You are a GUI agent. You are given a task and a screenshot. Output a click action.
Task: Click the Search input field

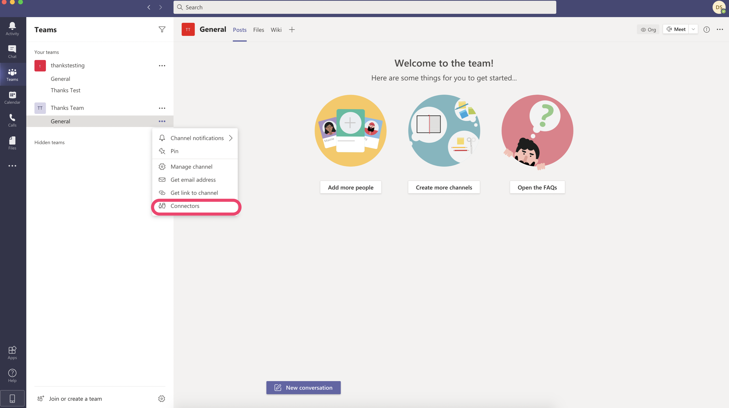[x=364, y=7]
